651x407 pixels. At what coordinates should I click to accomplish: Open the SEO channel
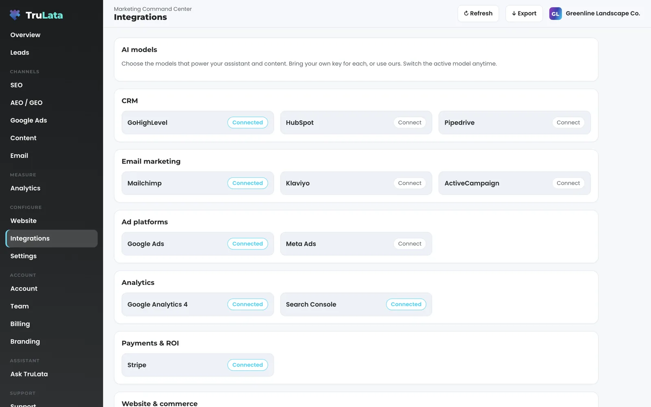(51, 85)
